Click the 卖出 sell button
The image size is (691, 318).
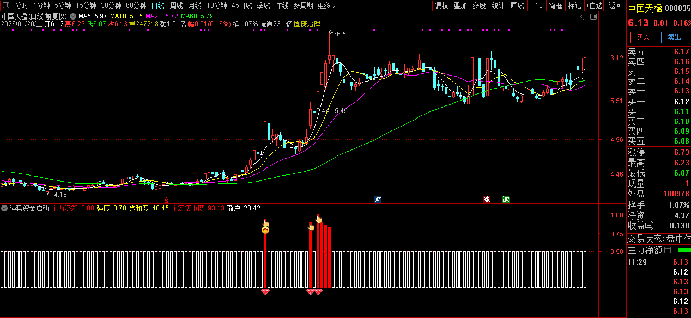pyautogui.click(x=675, y=37)
